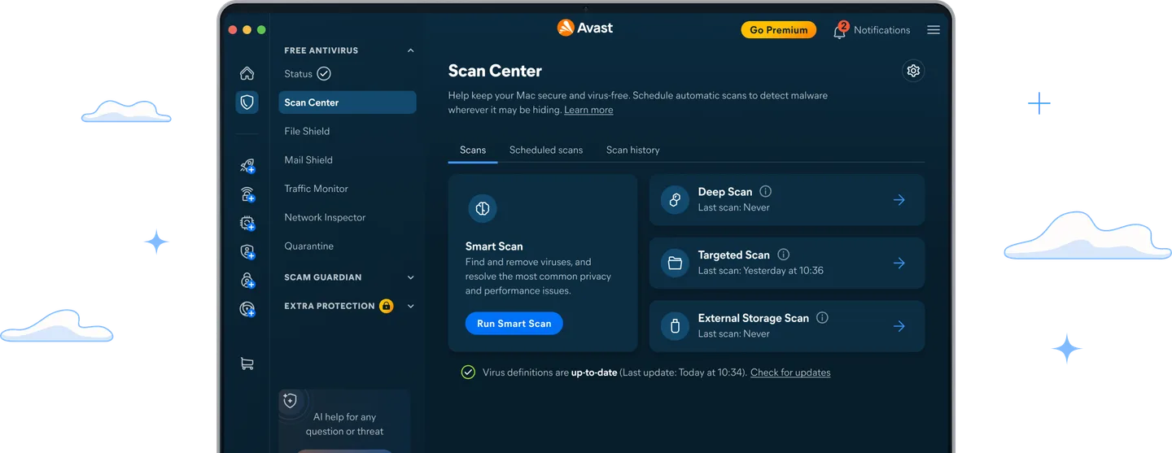Follow the Learn more link

pos(588,110)
